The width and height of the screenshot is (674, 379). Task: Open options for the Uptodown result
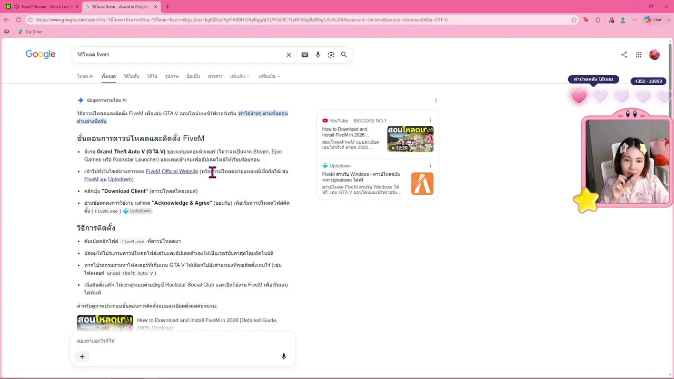[430, 166]
